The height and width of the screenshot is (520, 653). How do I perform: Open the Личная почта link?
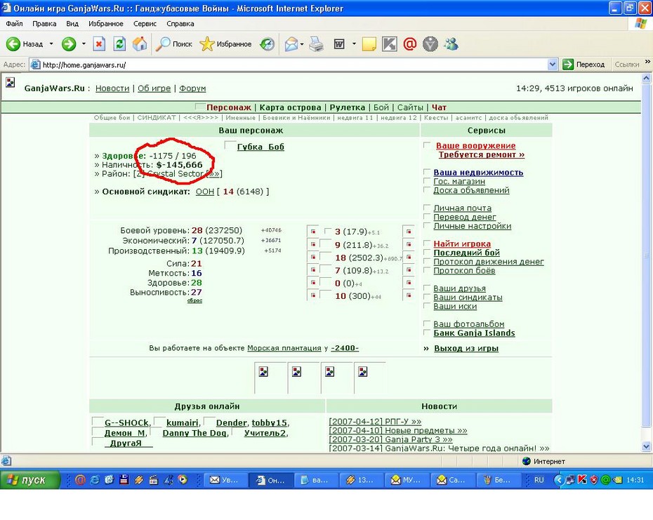coord(462,208)
